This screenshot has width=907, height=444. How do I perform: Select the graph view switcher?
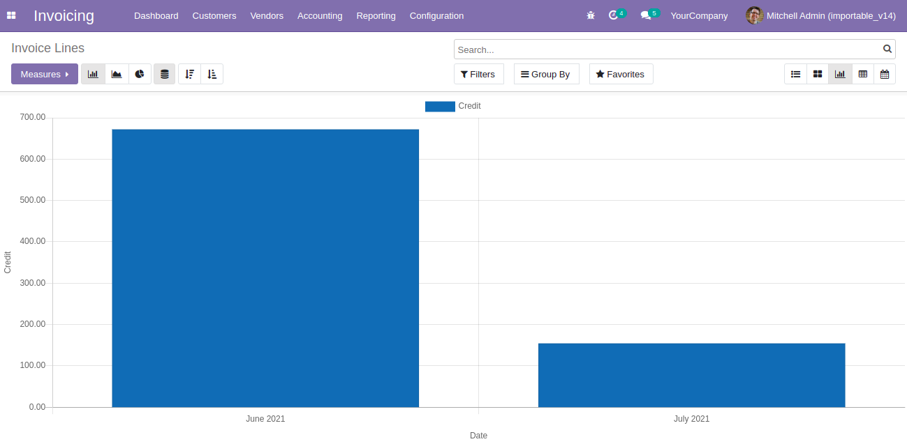tap(840, 74)
